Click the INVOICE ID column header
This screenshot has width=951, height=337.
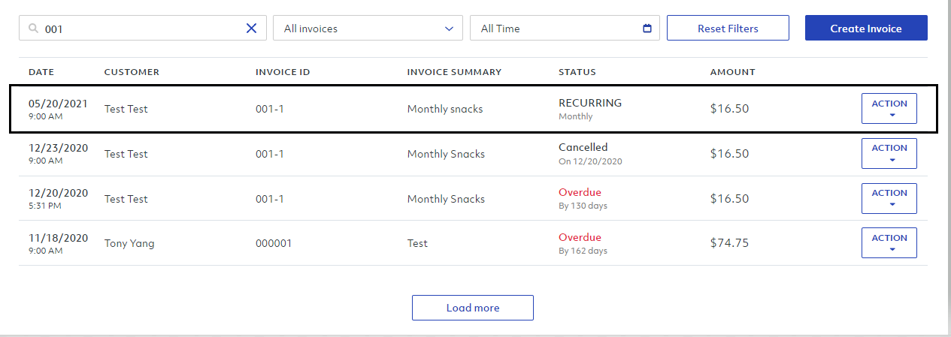(283, 72)
